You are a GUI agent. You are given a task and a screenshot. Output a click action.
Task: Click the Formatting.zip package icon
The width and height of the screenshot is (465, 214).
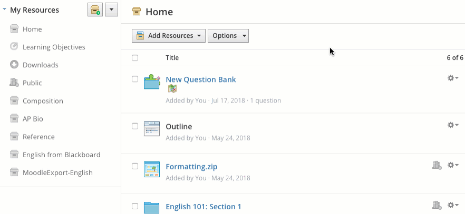(x=152, y=169)
